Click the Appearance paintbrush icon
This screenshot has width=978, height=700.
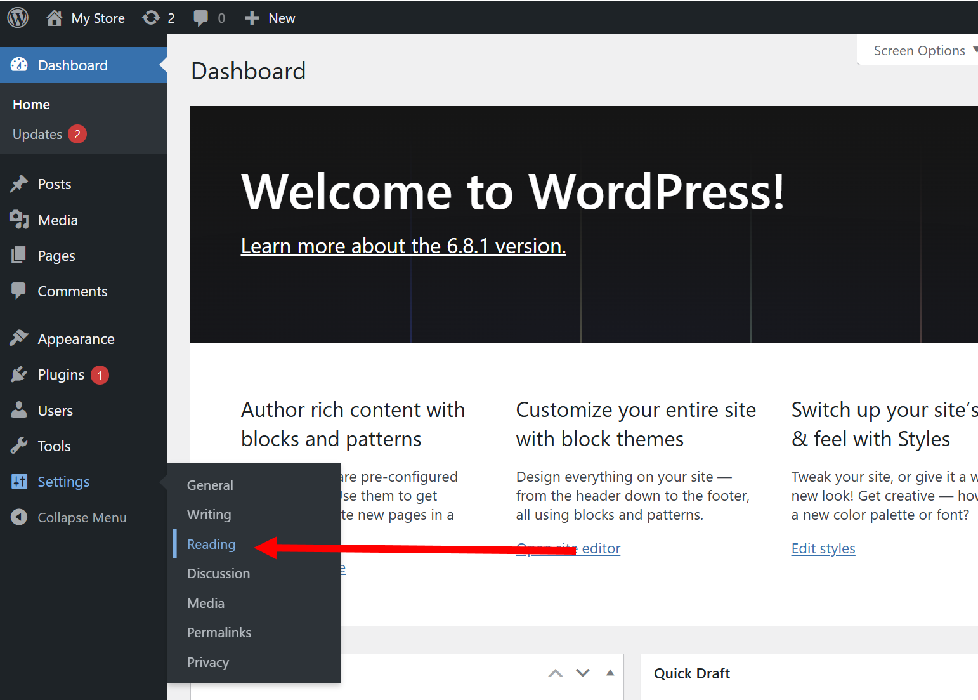pyautogui.click(x=19, y=338)
